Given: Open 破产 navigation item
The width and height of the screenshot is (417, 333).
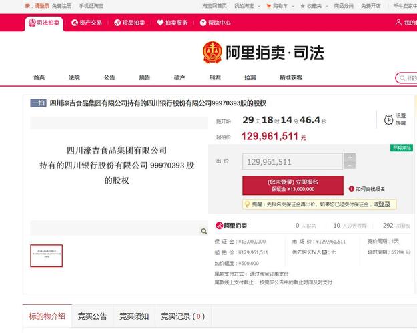Looking at the screenshot, I should [x=179, y=77].
